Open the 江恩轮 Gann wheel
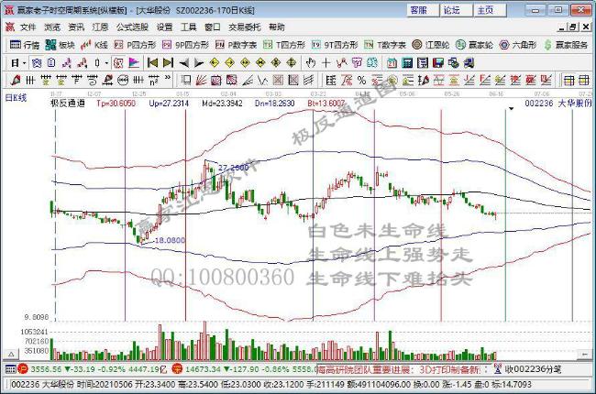 click(x=431, y=45)
